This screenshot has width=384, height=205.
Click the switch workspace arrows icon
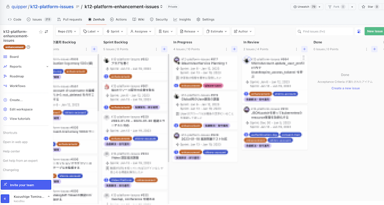[46, 32]
